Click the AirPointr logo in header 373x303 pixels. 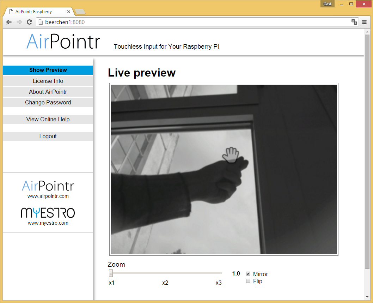(63, 41)
